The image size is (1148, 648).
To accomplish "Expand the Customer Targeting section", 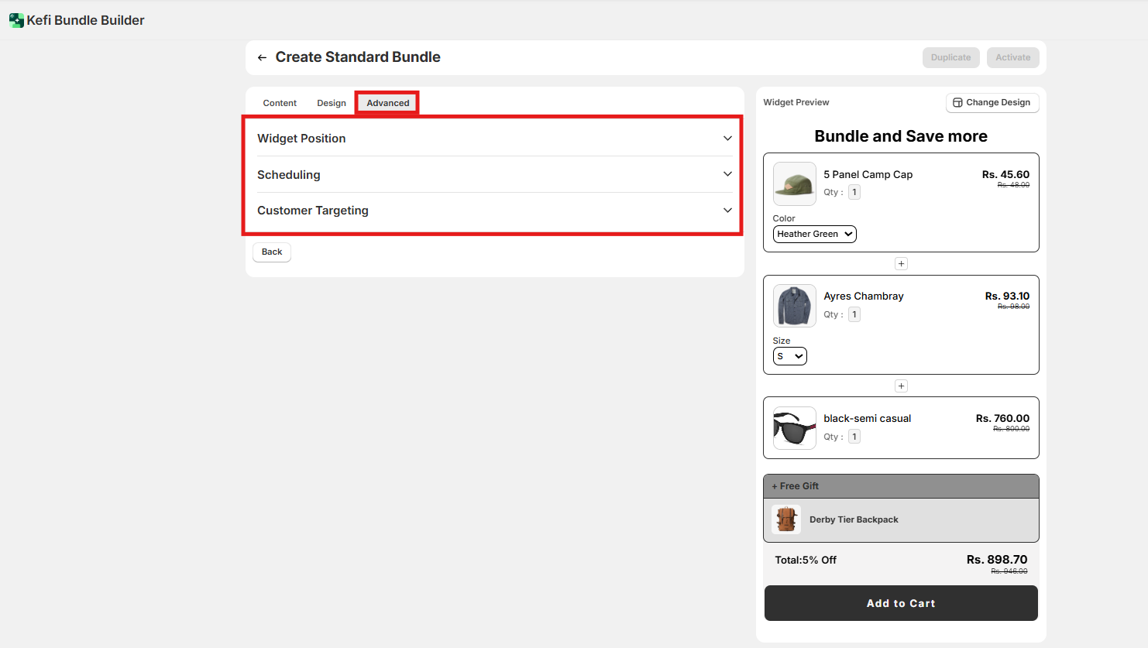I will pyautogui.click(x=494, y=211).
